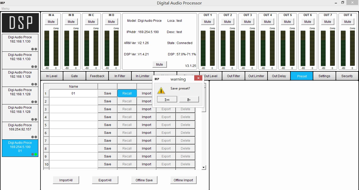This screenshot has width=359, height=190.
Task: Open the Out Filter tab
Action: 233,76
